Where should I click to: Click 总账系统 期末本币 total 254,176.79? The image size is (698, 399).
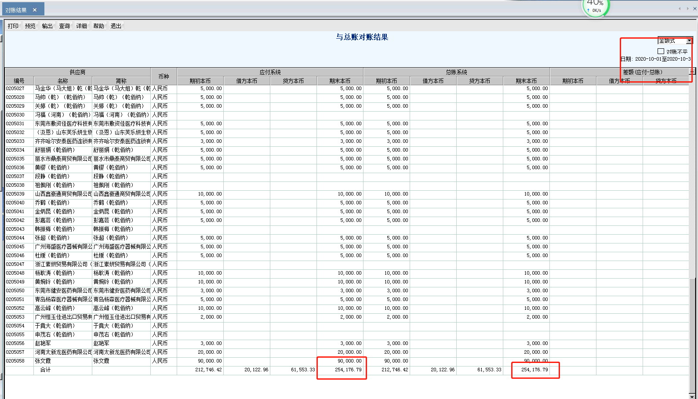coord(534,370)
